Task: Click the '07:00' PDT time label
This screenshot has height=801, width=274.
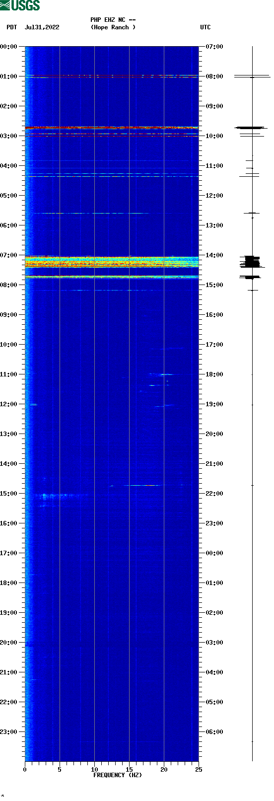Action: (9, 255)
